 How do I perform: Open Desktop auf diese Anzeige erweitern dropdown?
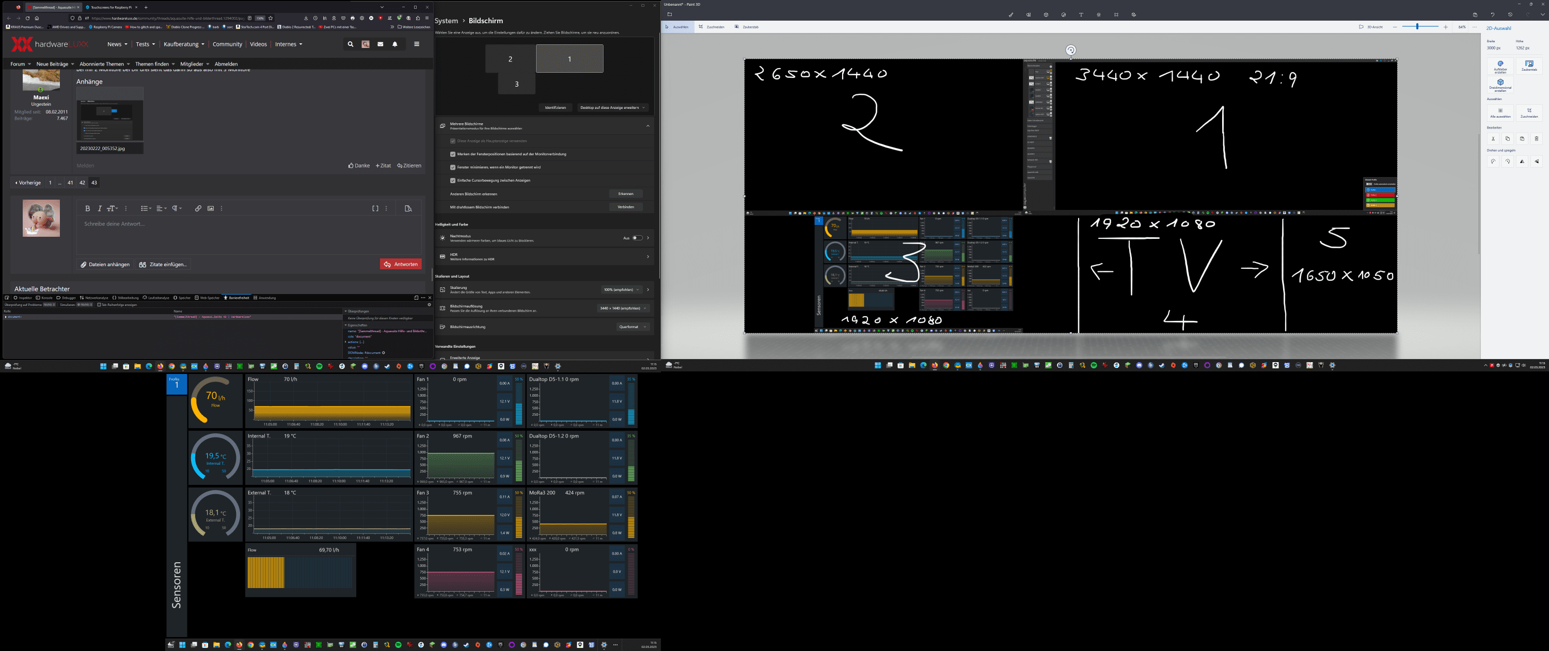[613, 107]
